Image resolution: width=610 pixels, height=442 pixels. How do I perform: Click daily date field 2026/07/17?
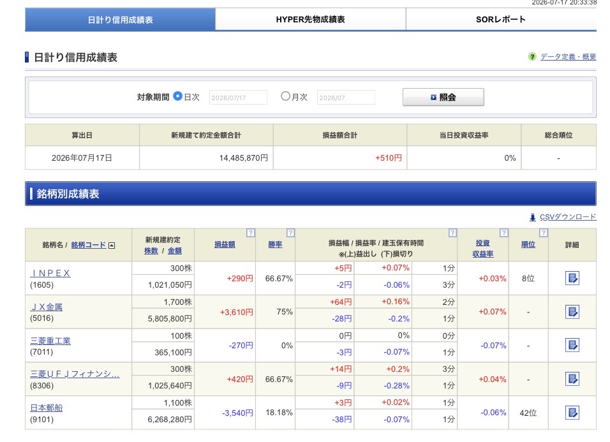[238, 98]
